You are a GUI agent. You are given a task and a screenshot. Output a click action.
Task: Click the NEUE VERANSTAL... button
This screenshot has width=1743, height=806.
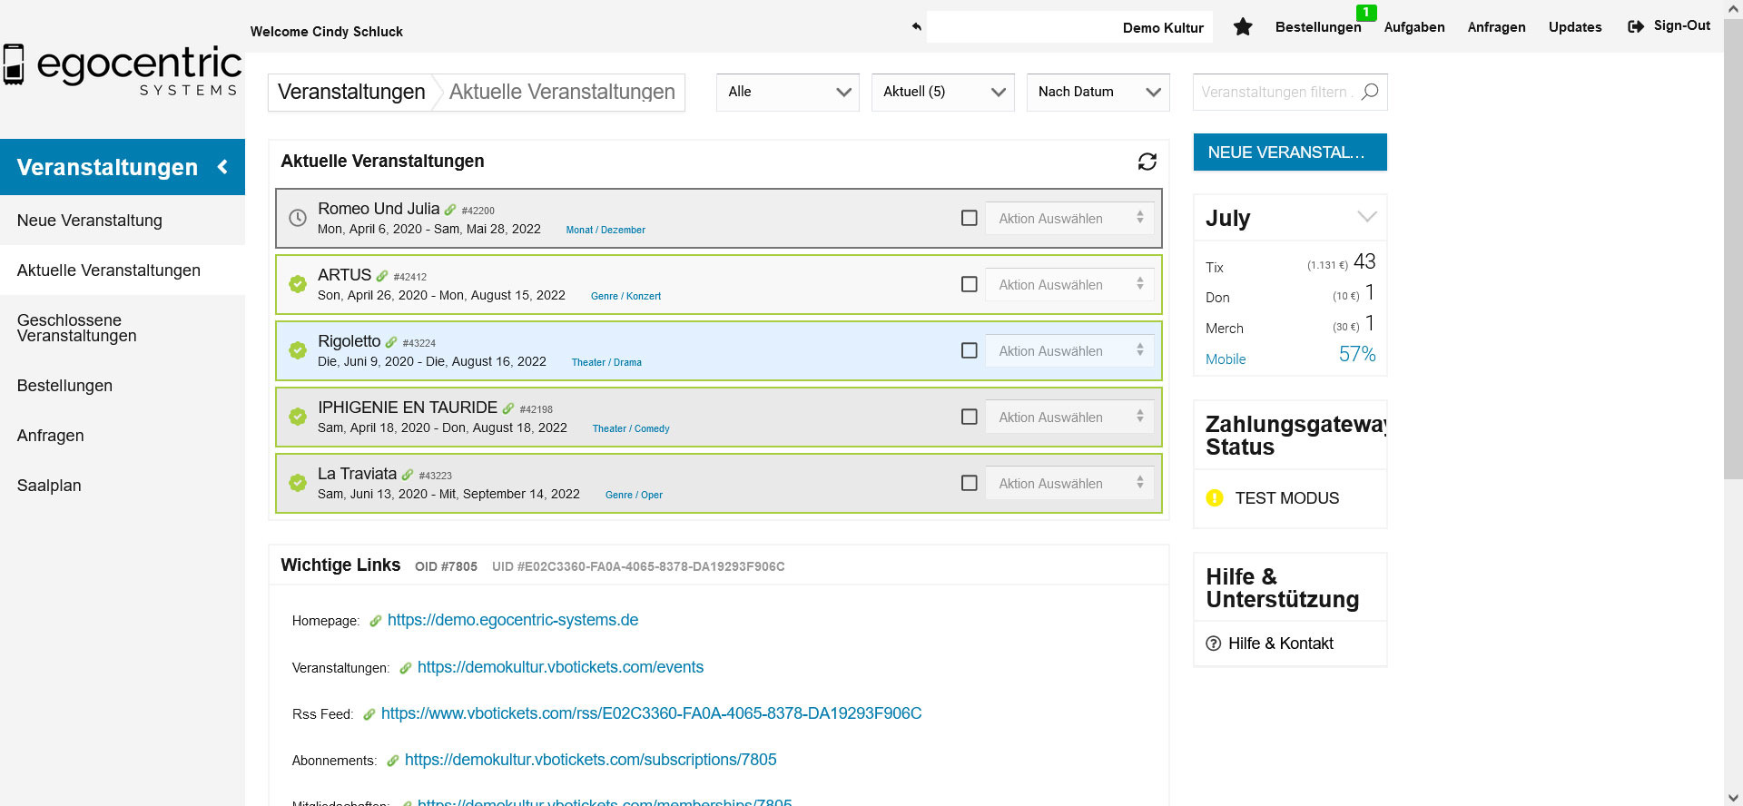tap(1289, 152)
